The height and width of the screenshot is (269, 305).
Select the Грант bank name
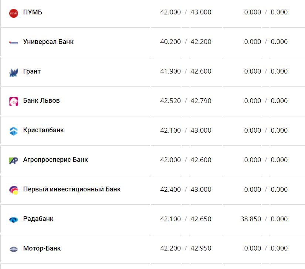click(x=32, y=71)
